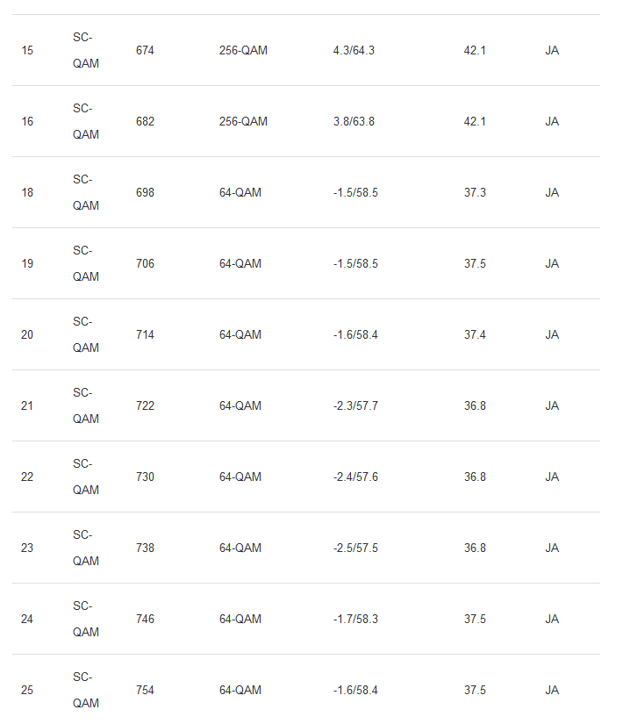Click frequency value 706
Screen dimensions: 623x724
[145, 263]
